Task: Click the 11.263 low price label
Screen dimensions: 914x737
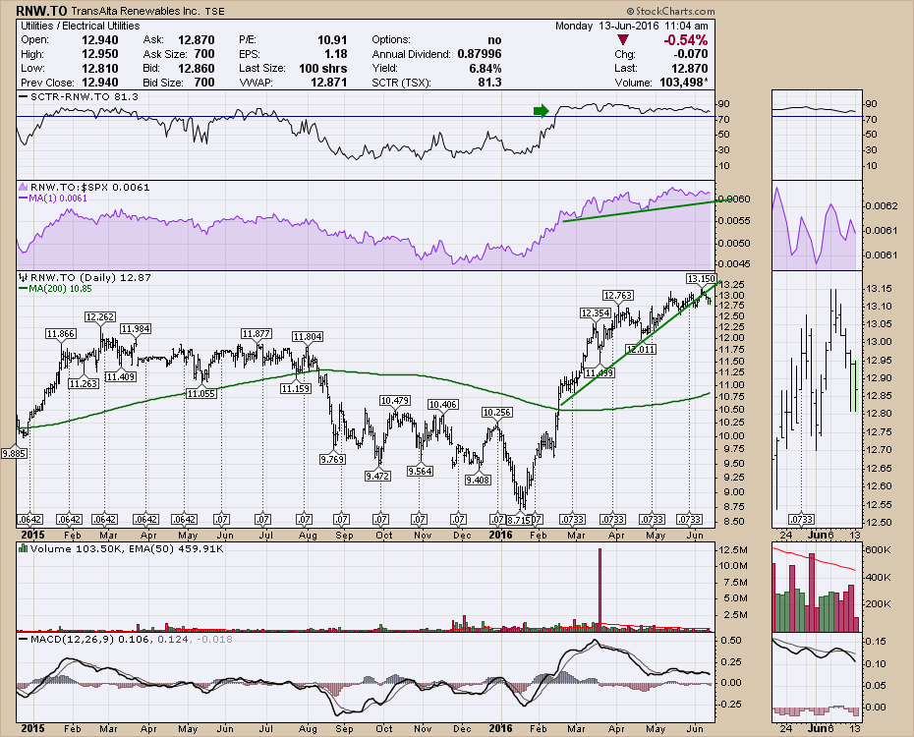Action: 84,383
